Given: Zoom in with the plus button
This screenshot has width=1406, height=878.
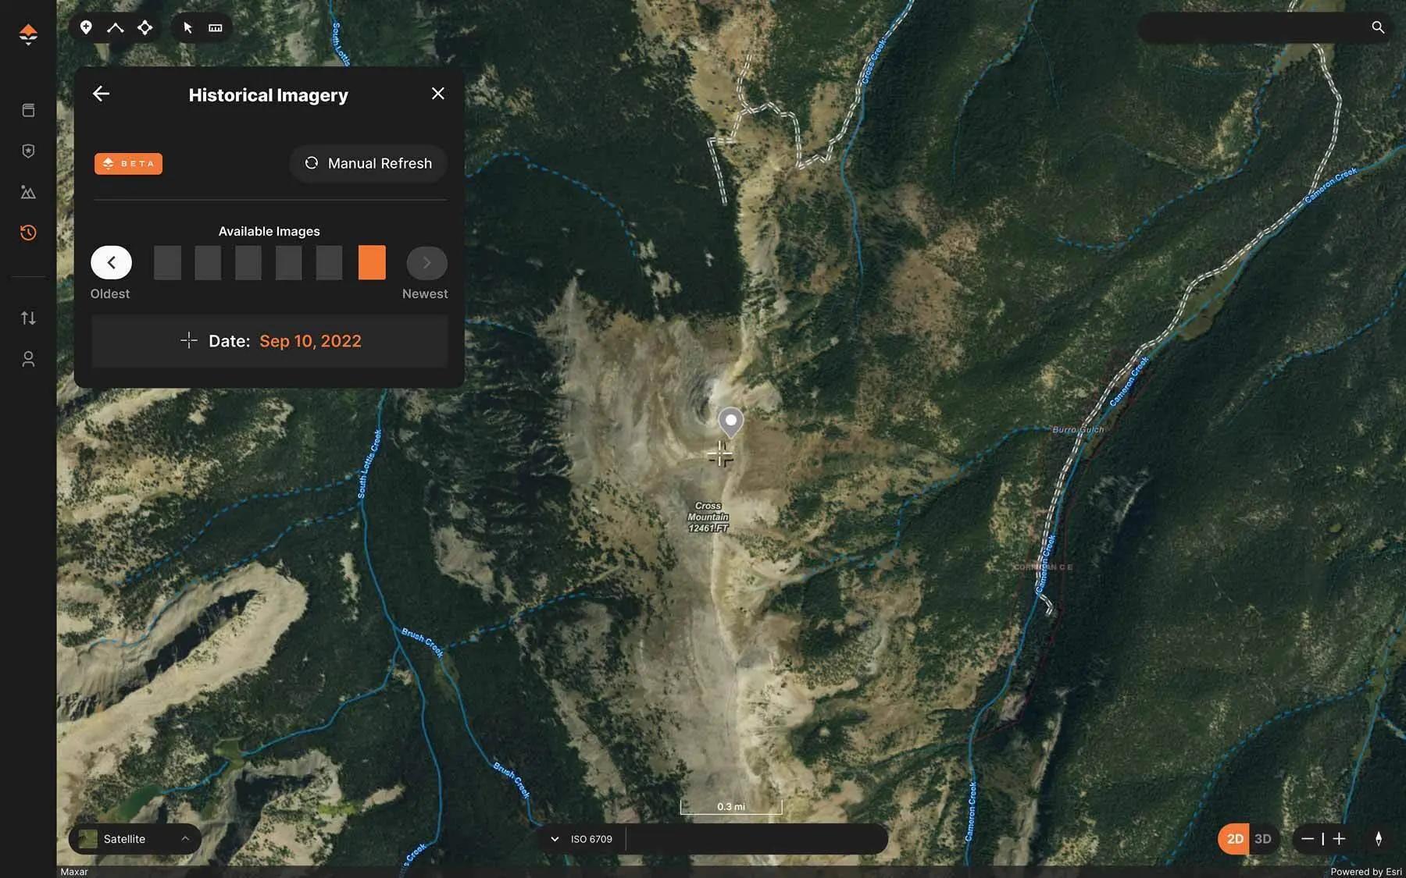Looking at the screenshot, I should tap(1339, 839).
